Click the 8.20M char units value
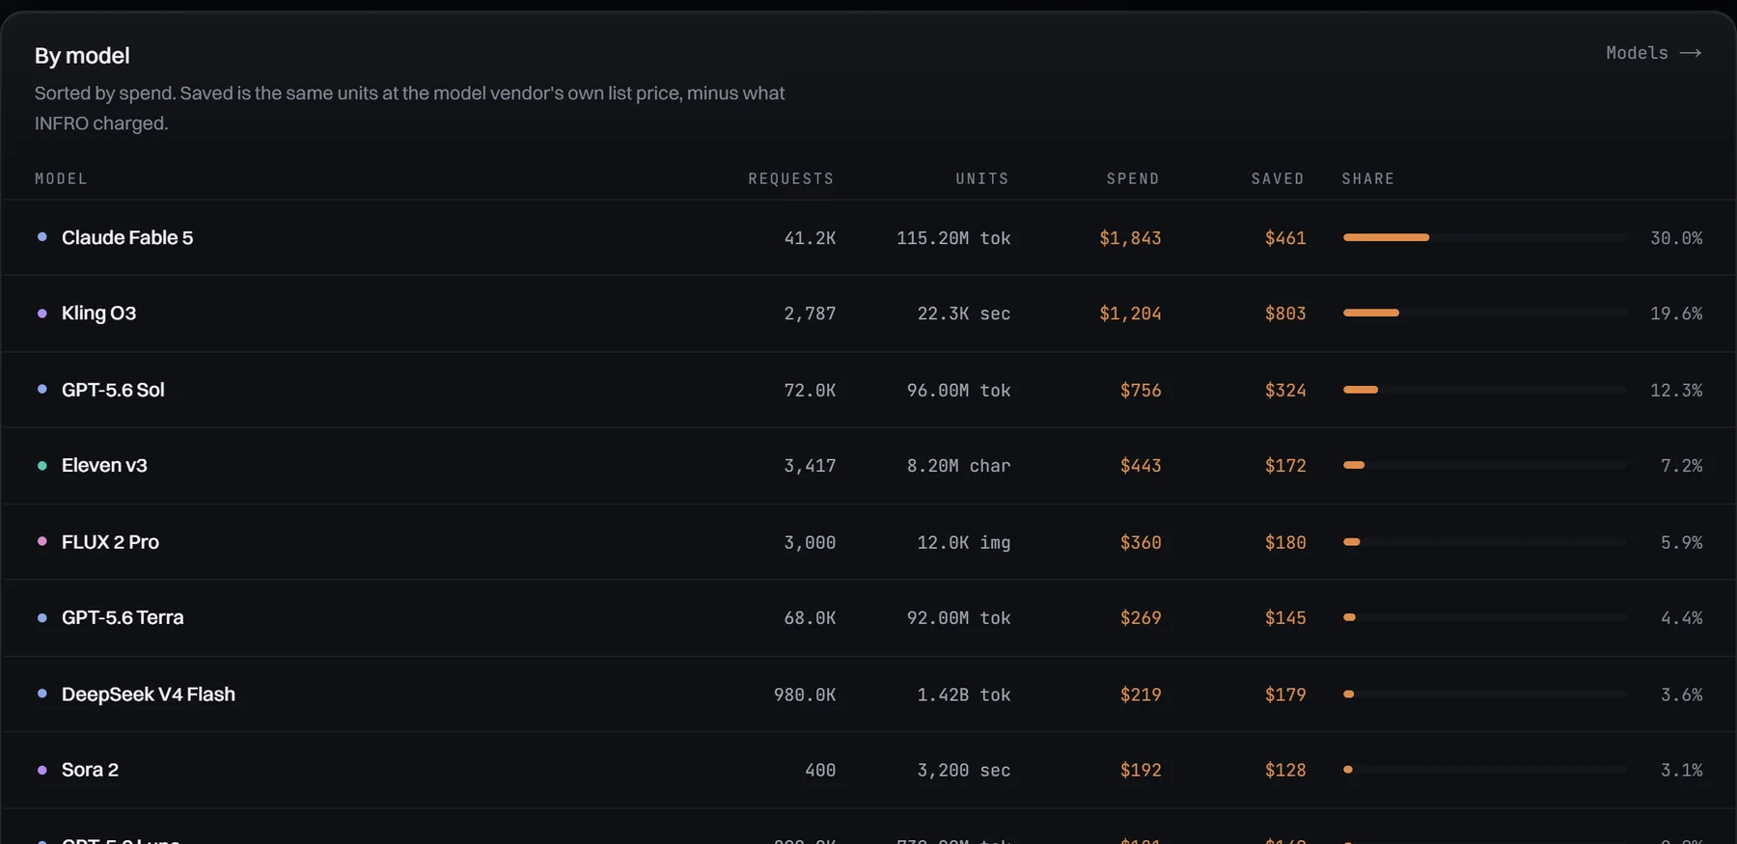The width and height of the screenshot is (1737, 844). point(958,466)
